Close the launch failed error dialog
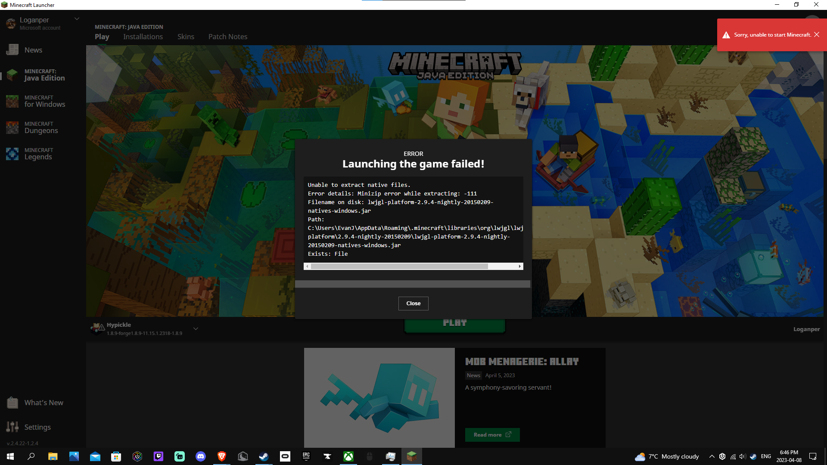The image size is (827, 465). (x=413, y=304)
